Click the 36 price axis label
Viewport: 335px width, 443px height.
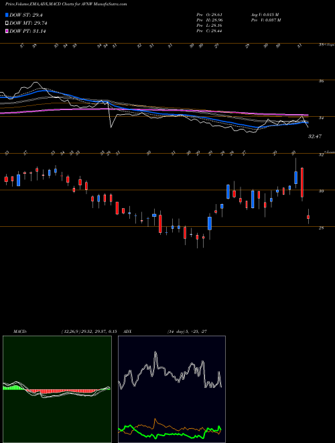point(321,81)
